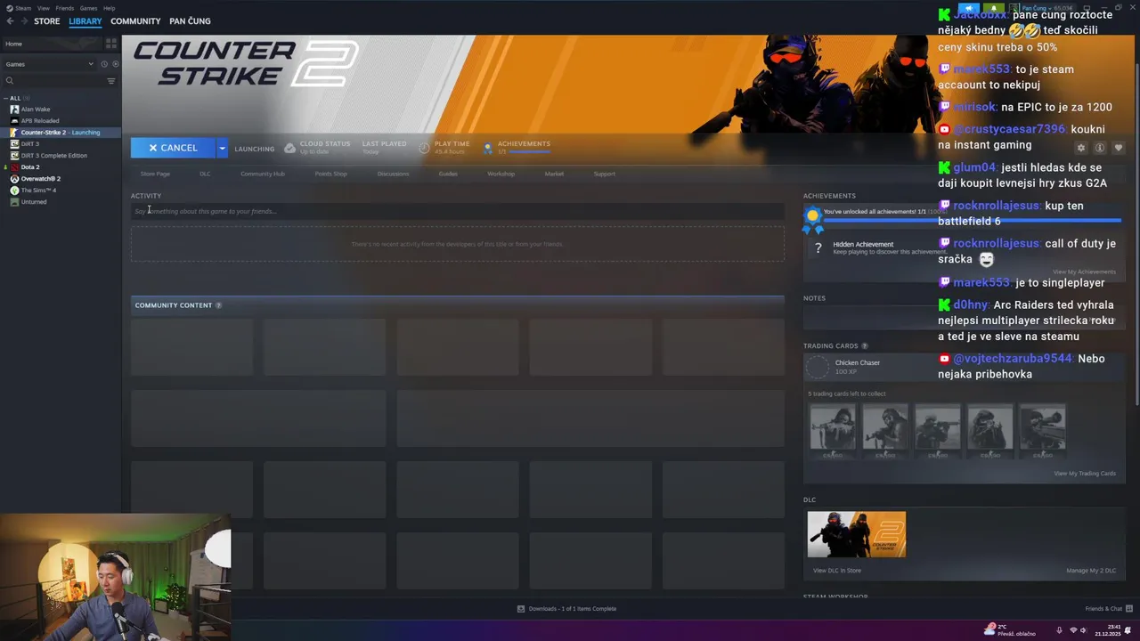
Task: Open Downloads status at bottom bar
Action: [567, 609]
